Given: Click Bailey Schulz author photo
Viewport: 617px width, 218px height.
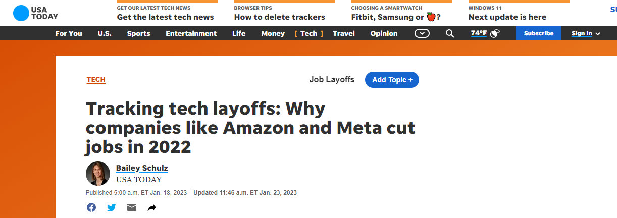Looking at the screenshot, I should pos(98,174).
